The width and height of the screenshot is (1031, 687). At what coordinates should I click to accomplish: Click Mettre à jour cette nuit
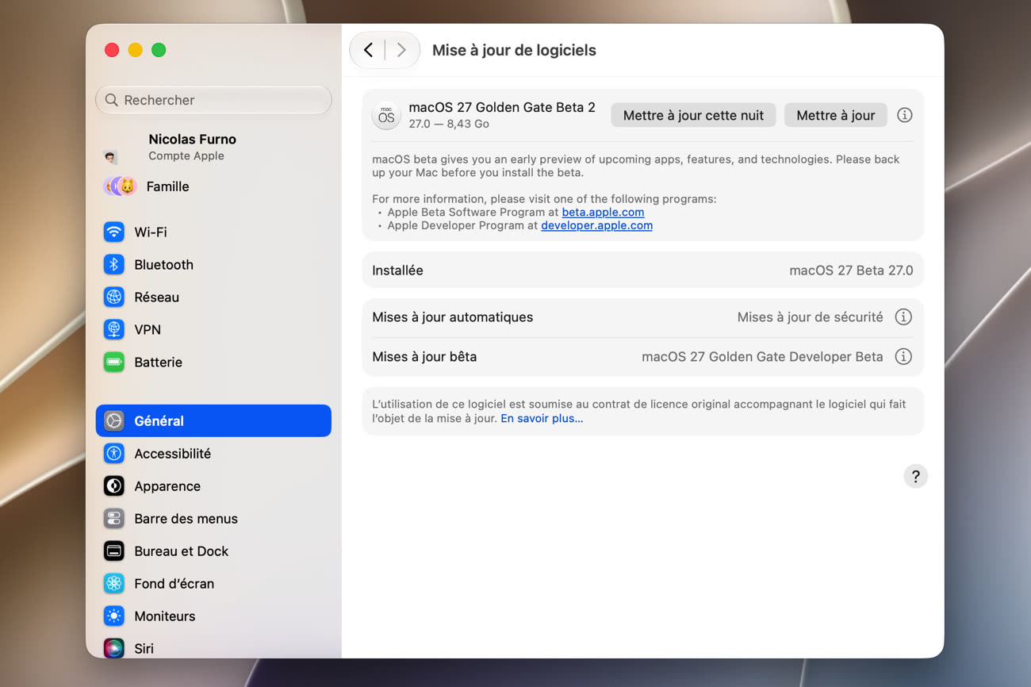[693, 115]
